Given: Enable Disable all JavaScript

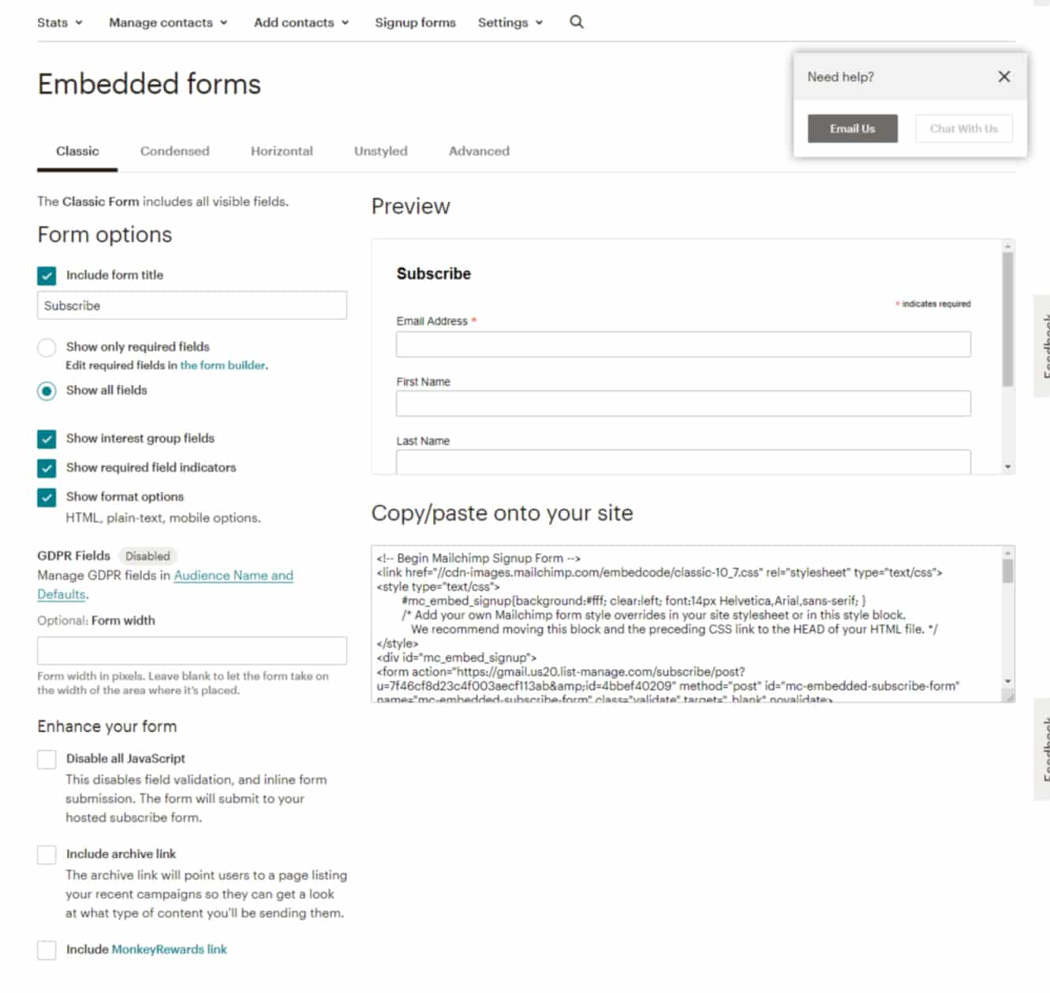Looking at the screenshot, I should [x=47, y=759].
